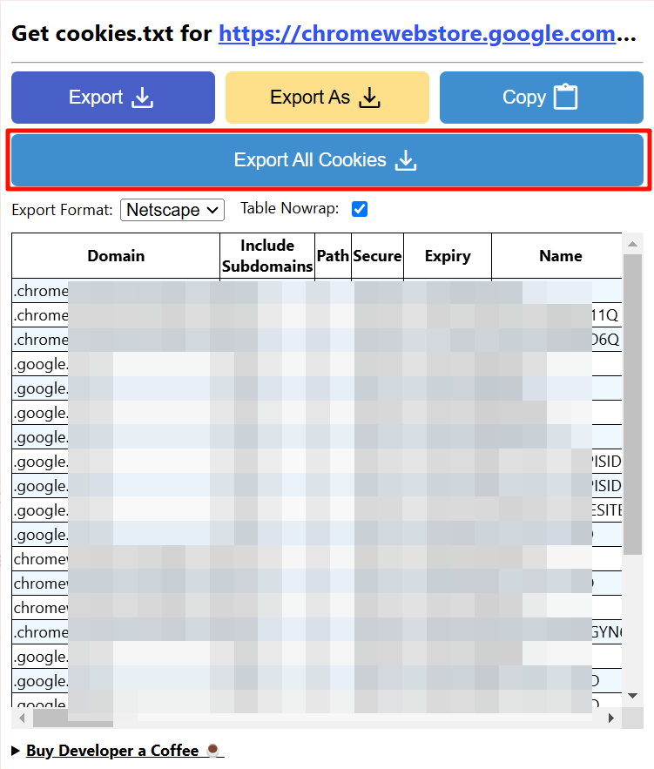Uncheck the Table Nowrap checkbox
The height and width of the screenshot is (769, 654).
point(360,209)
